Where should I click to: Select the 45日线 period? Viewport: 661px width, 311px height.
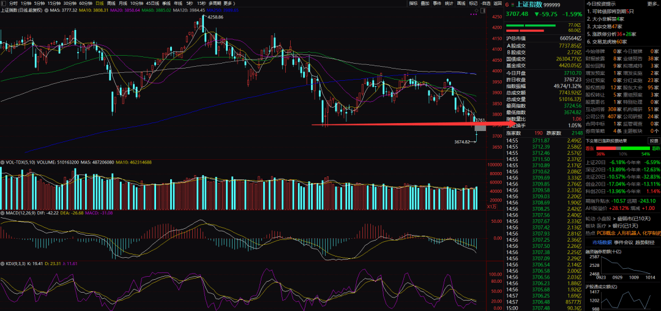pyautogui.click(x=152, y=4)
